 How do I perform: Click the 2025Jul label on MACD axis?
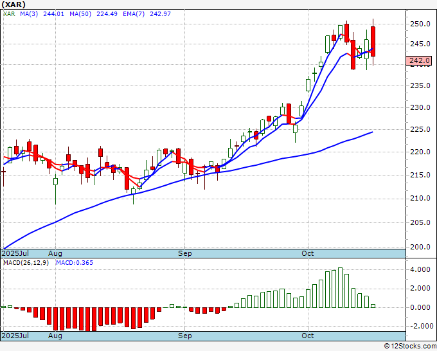coord(15,336)
